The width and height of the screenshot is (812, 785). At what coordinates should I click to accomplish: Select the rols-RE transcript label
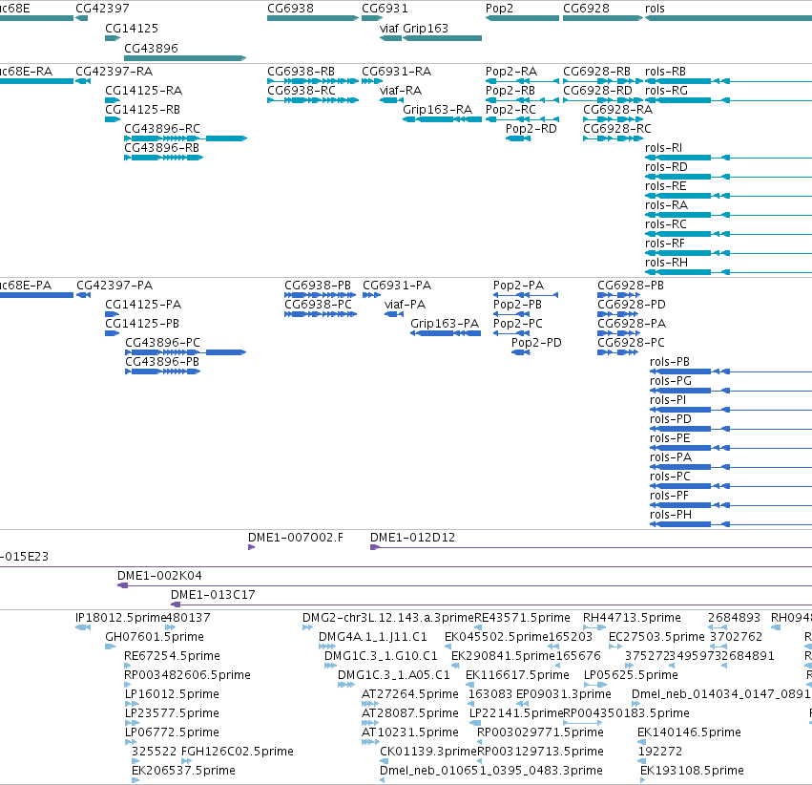coord(665,186)
